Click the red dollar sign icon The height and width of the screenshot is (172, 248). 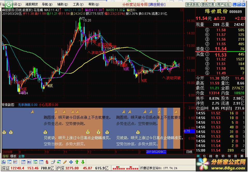coord(47,162)
